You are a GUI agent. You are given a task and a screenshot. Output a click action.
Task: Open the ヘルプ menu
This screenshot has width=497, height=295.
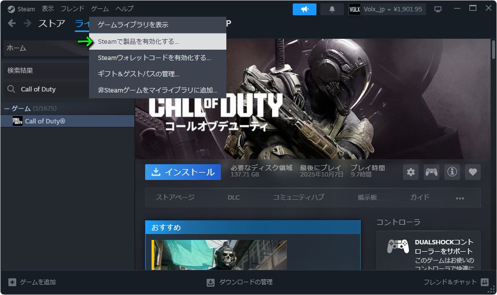click(124, 9)
